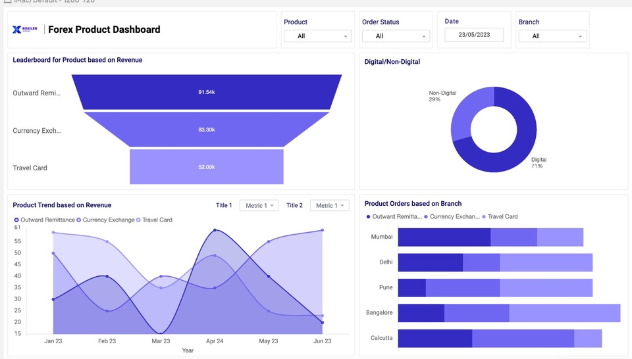Click the Roxiler logo icon
The height and width of the screenshot is (359, 632).
coord(17,29)
